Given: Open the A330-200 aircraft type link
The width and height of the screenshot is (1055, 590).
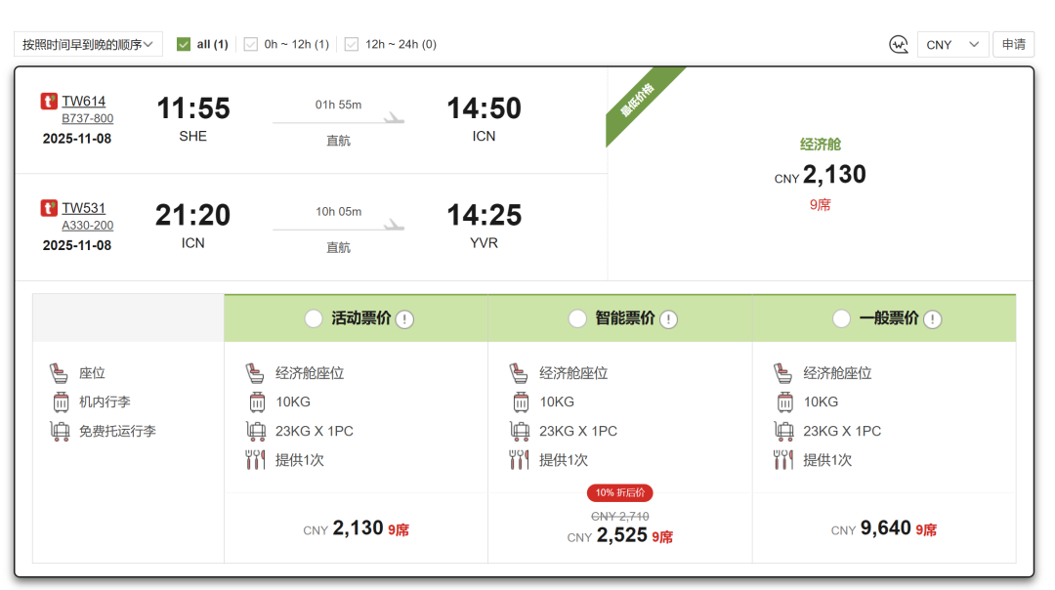Looking at the screenshot, I should click(88, 226).
